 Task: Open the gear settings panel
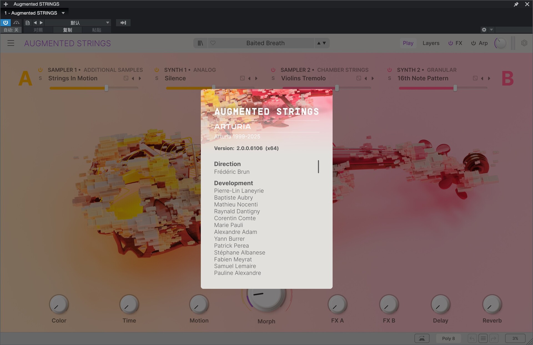(x=524, y=43)
